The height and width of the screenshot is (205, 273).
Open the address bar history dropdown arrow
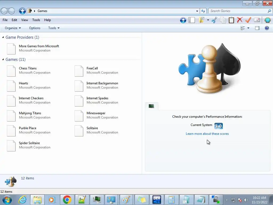click(x=197, y=11)
